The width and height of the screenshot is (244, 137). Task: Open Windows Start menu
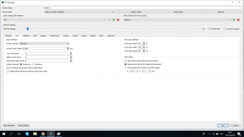point(4,134)
